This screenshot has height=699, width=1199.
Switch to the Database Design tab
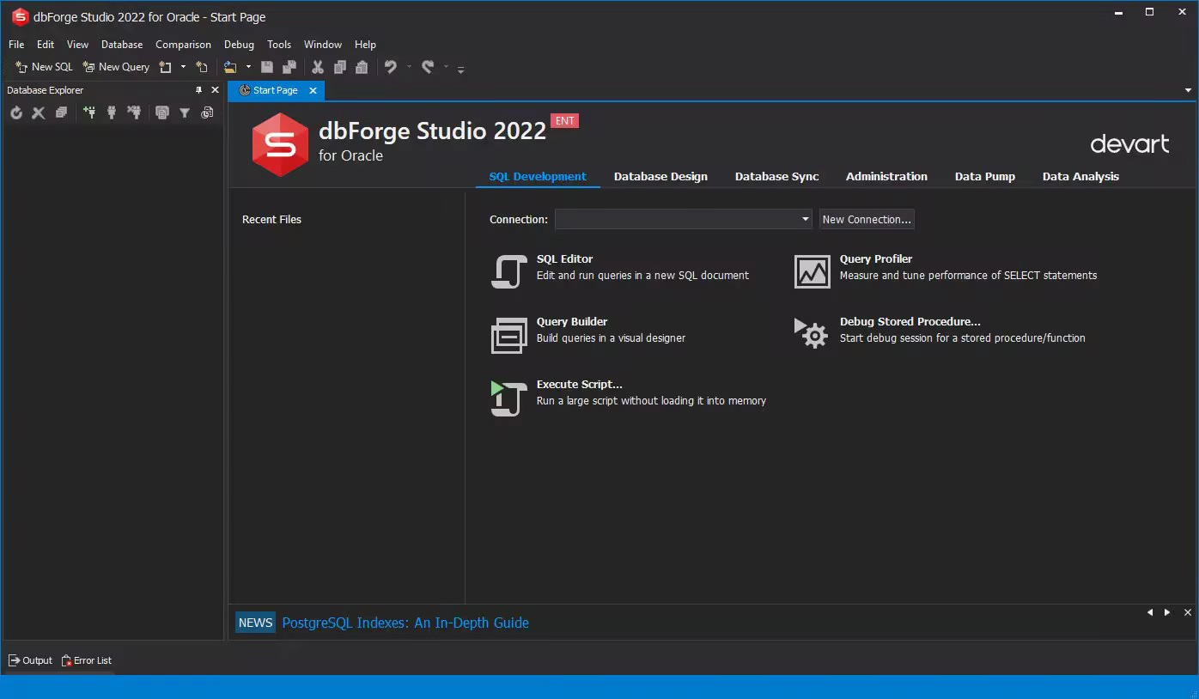coord(660,176)
